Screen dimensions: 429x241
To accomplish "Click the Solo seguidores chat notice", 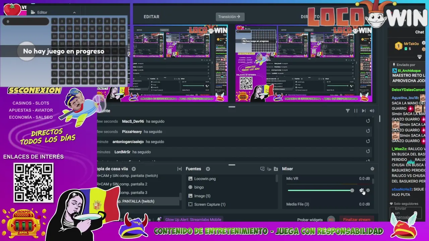I will point(404,204).
